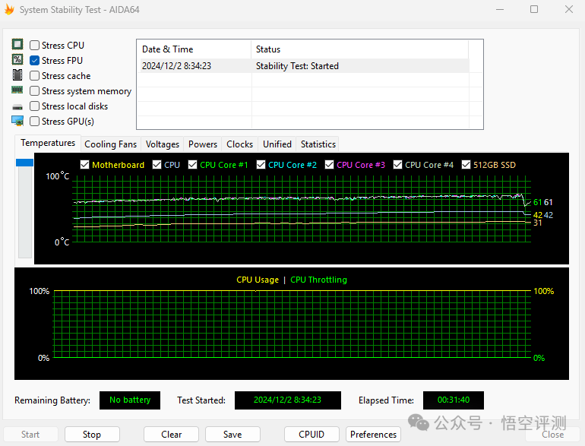Open Preferences button
The image size is (585, 446).
pyautogui.click(x=373, y=435)
